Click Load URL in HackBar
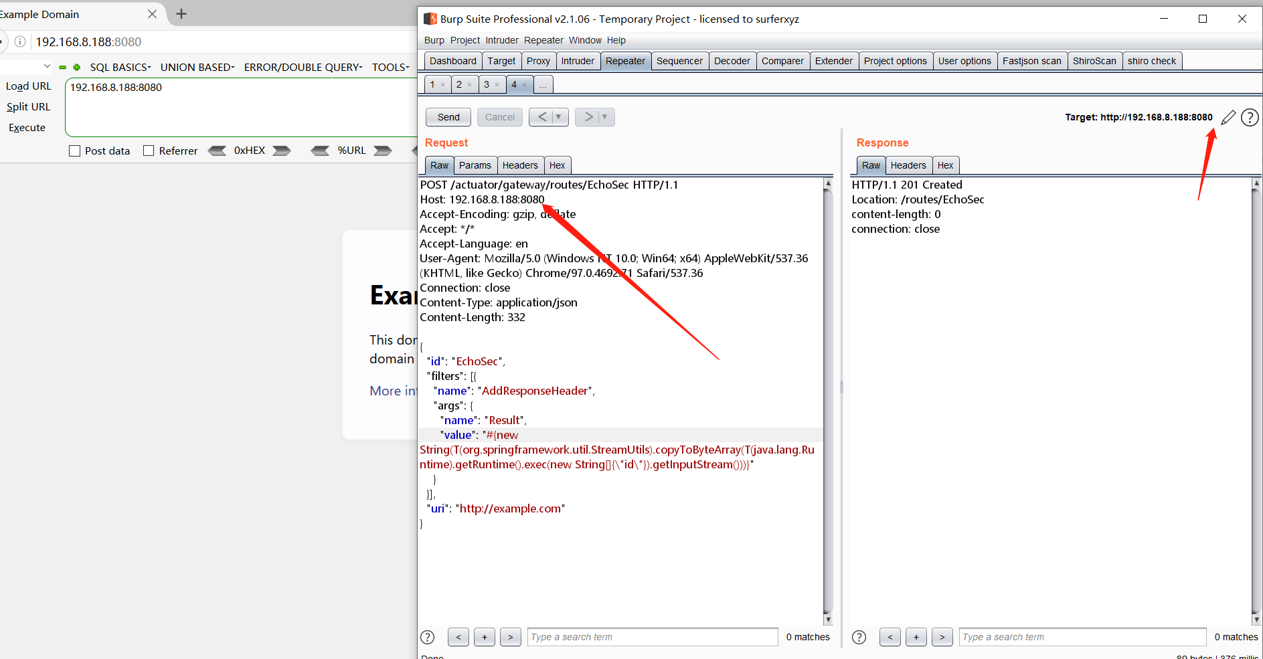The image size is (1263, 659). tap(29, 86)
